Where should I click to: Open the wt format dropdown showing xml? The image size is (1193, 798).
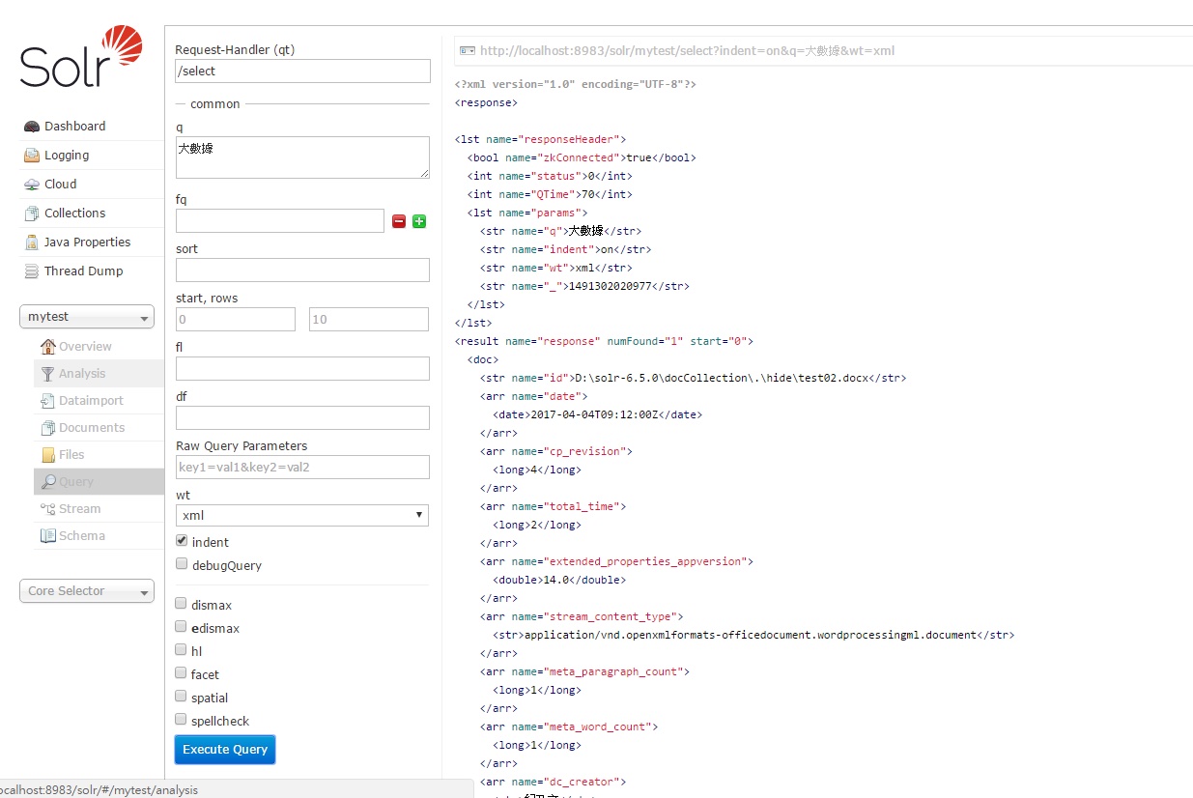pyautogui.click(x=301, y=516)
